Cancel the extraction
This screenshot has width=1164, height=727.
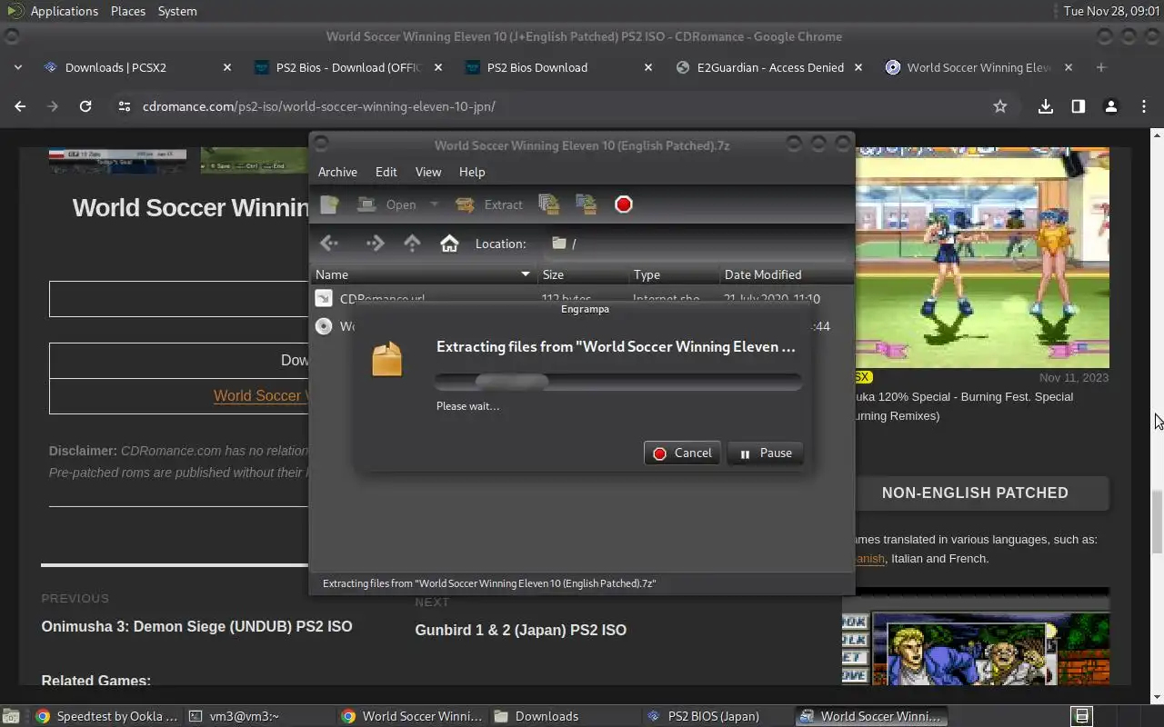coord(682,453)
